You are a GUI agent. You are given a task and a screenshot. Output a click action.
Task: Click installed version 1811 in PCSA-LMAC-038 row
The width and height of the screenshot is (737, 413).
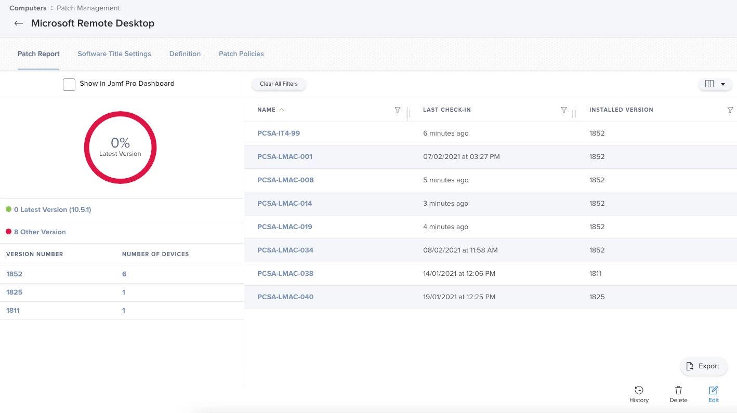(x=596, y=274)
